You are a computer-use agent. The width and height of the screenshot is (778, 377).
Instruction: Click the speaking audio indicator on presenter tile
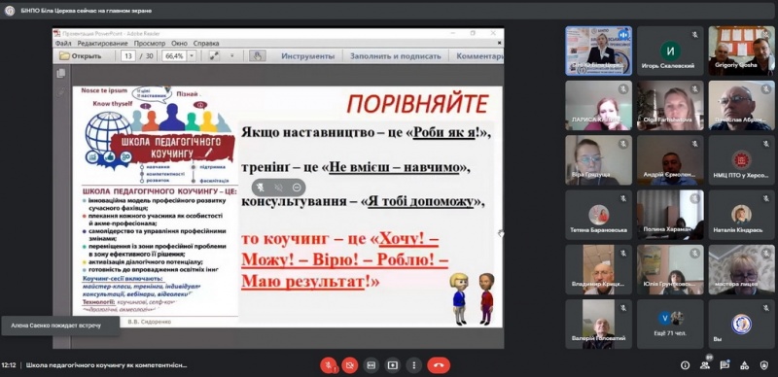(x=622, y=35)
